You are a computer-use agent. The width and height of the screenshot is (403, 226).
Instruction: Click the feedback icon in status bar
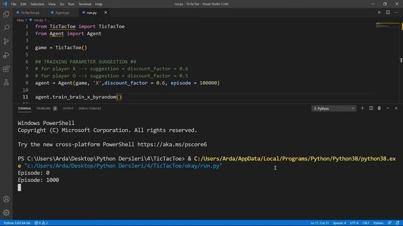pyautogui.click(x=390, y=223)
